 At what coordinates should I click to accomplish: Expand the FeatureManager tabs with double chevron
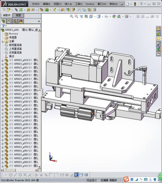click(x=39, y=21)
